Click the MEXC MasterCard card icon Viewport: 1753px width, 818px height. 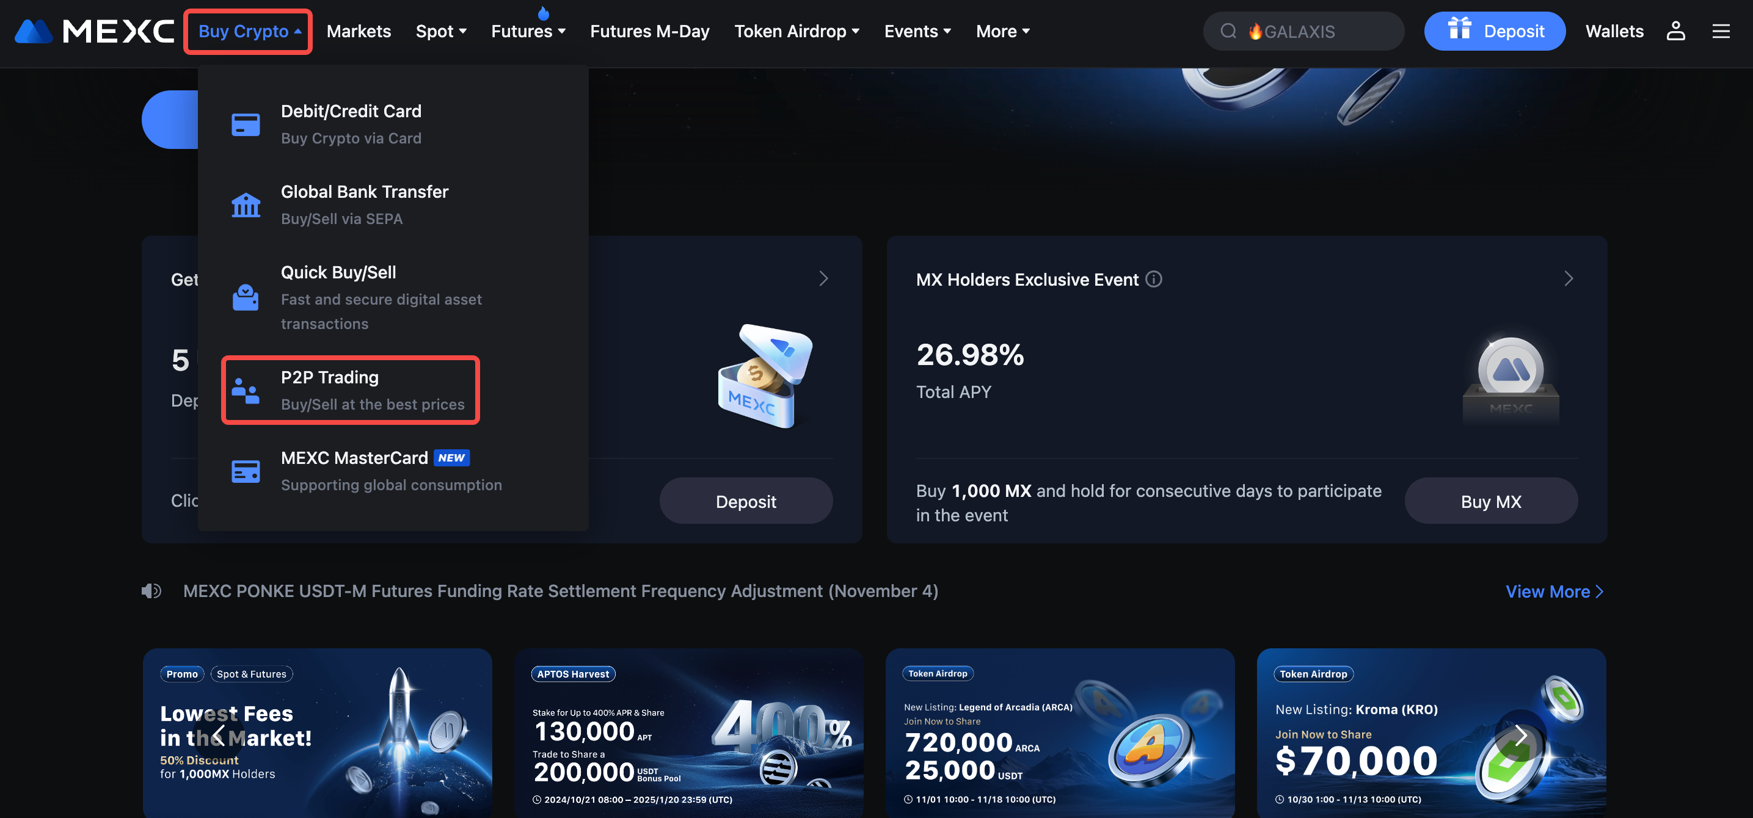point(246,471)
